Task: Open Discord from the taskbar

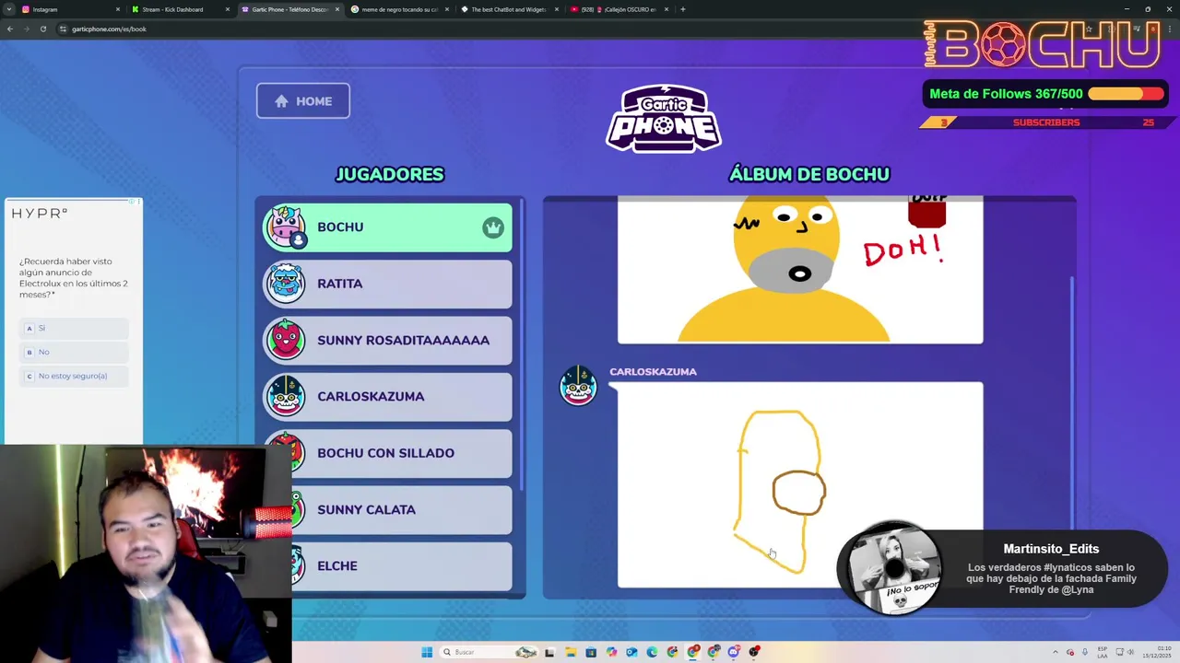Action: tap(734, 652)
